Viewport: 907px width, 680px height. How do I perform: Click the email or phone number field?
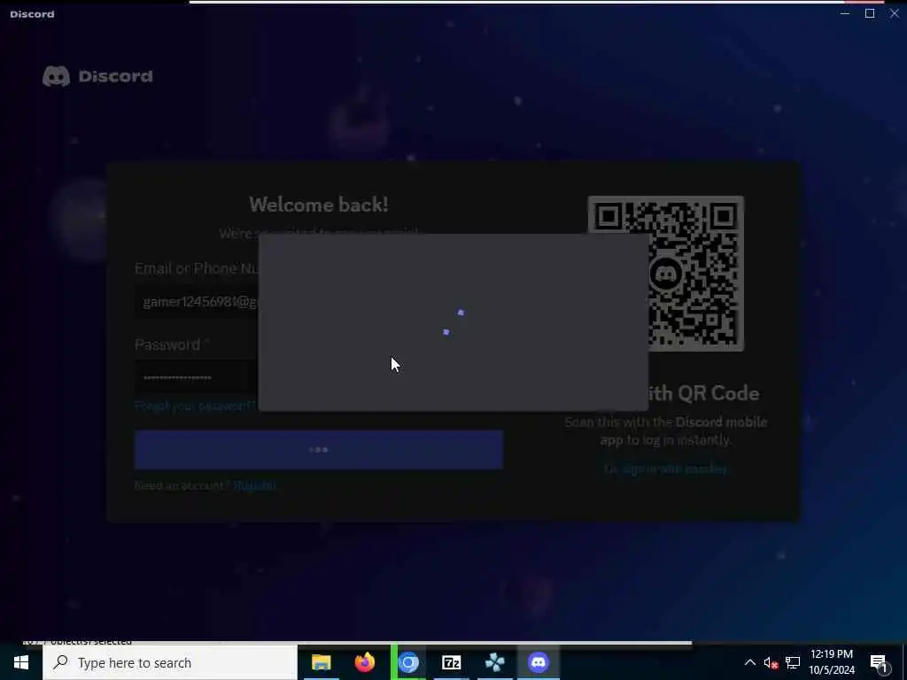pyautogui.click(x=197, y=302)
